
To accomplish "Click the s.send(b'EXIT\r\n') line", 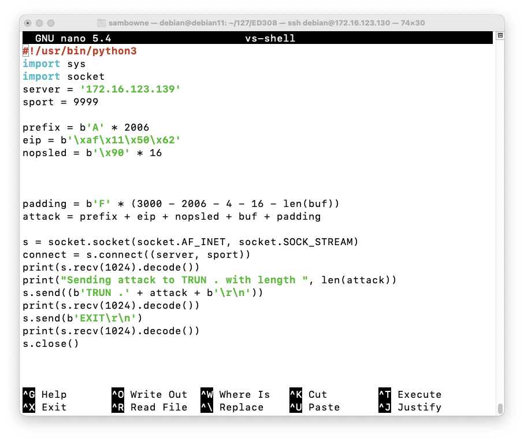I will [x=83, y=318].
